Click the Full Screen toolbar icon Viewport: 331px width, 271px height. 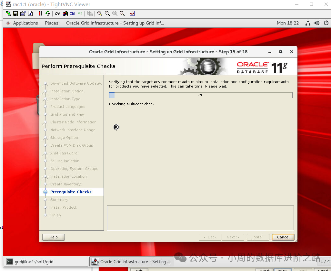click(132, 14)
